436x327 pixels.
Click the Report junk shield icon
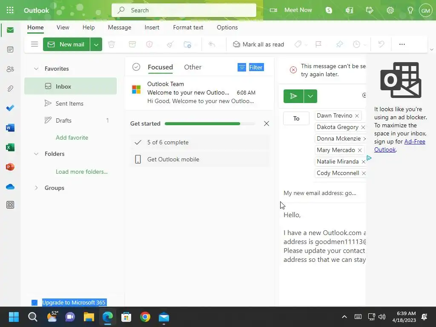point(149,44)
